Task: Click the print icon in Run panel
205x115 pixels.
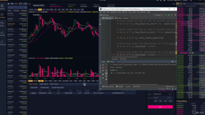Action: 106,76
